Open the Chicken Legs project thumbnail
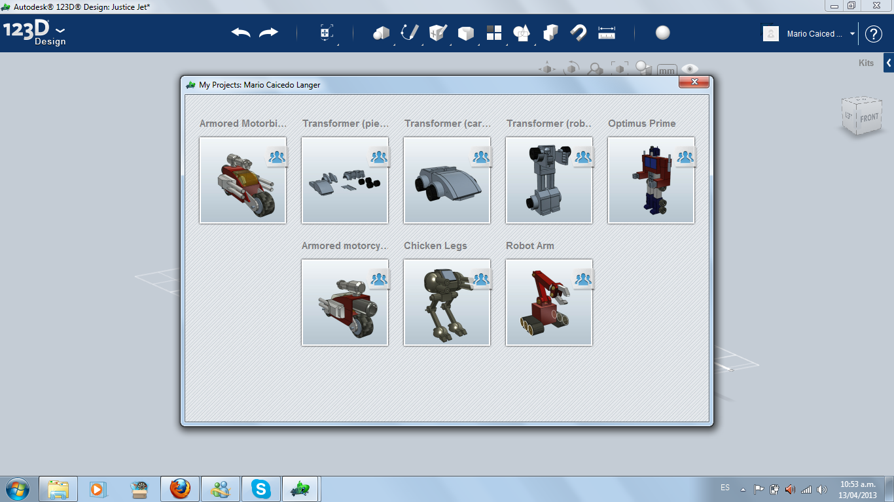This screenshot has height=502, width=894. pyautogui.click(x=447, y=303)
